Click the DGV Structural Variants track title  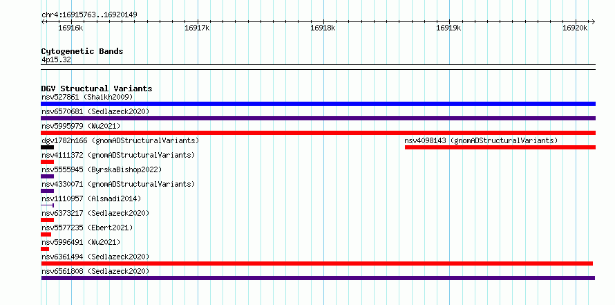pyautogui.click(x=97, y=89)
